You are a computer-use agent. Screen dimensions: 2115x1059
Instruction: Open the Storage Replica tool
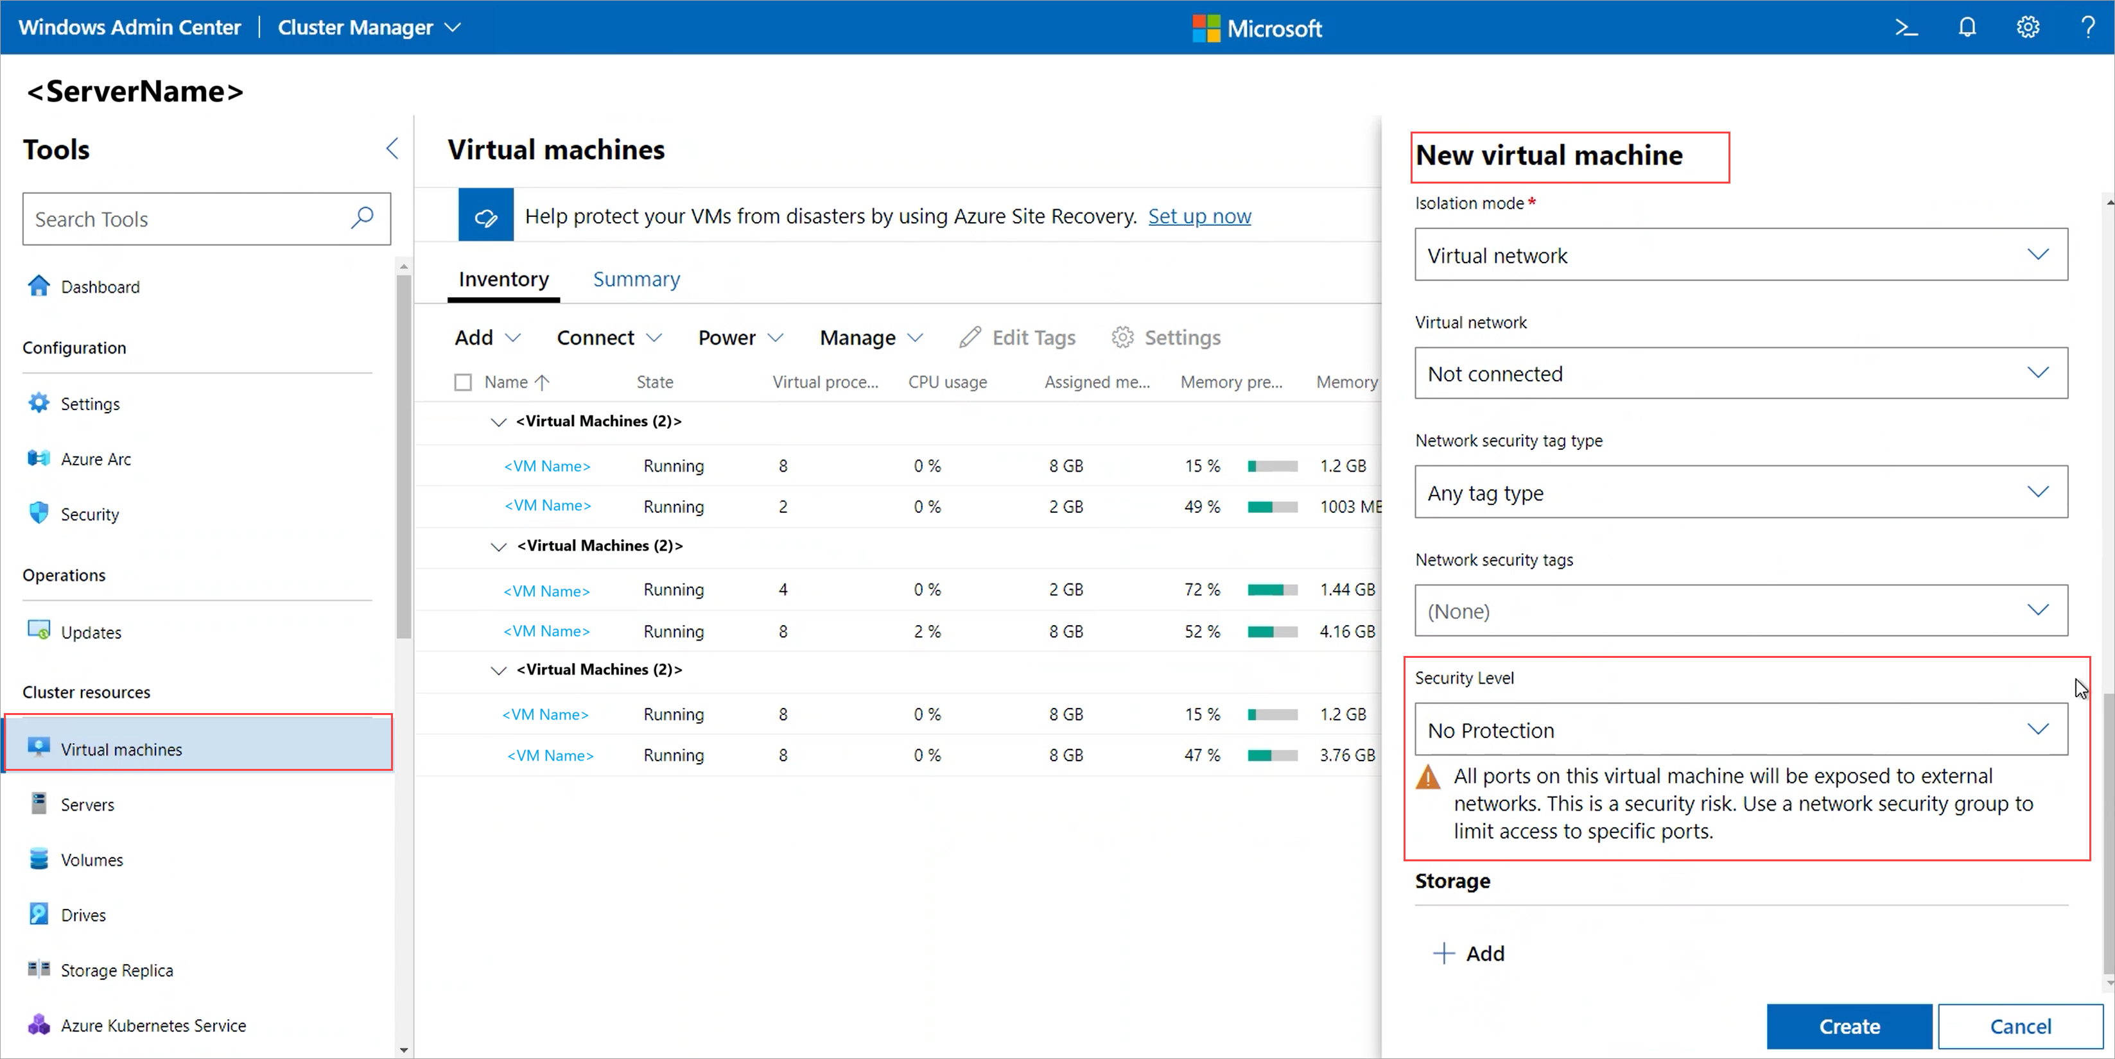coord(117,970)
